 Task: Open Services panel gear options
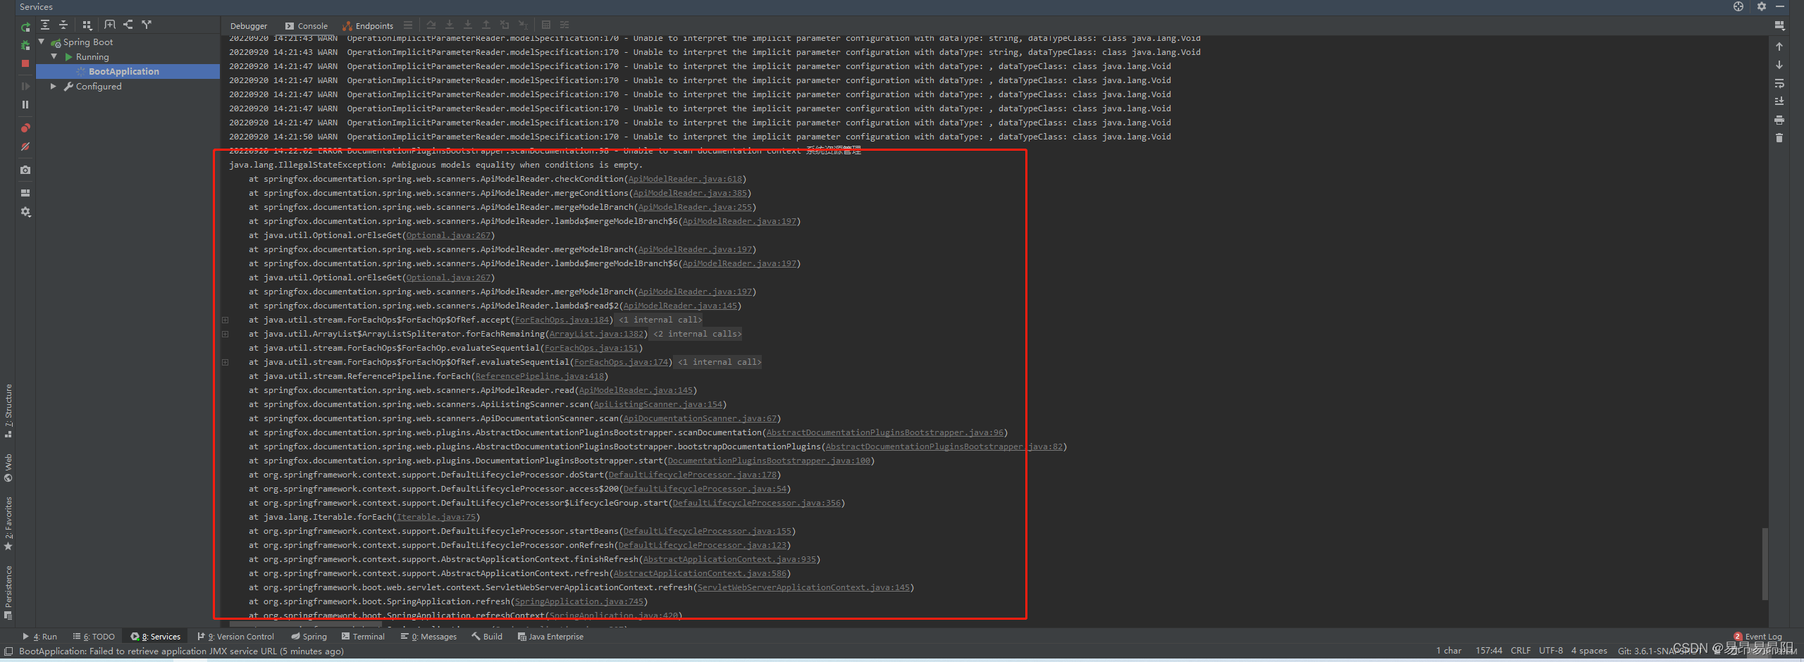[x=1762, y=6]
